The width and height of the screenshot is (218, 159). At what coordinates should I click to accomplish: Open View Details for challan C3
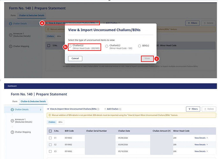pyautogui.click(x=200, y=151)
